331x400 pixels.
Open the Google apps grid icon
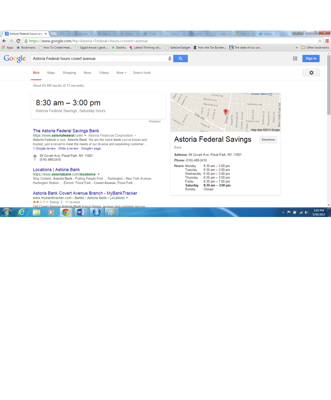click(x=295, y=59)
